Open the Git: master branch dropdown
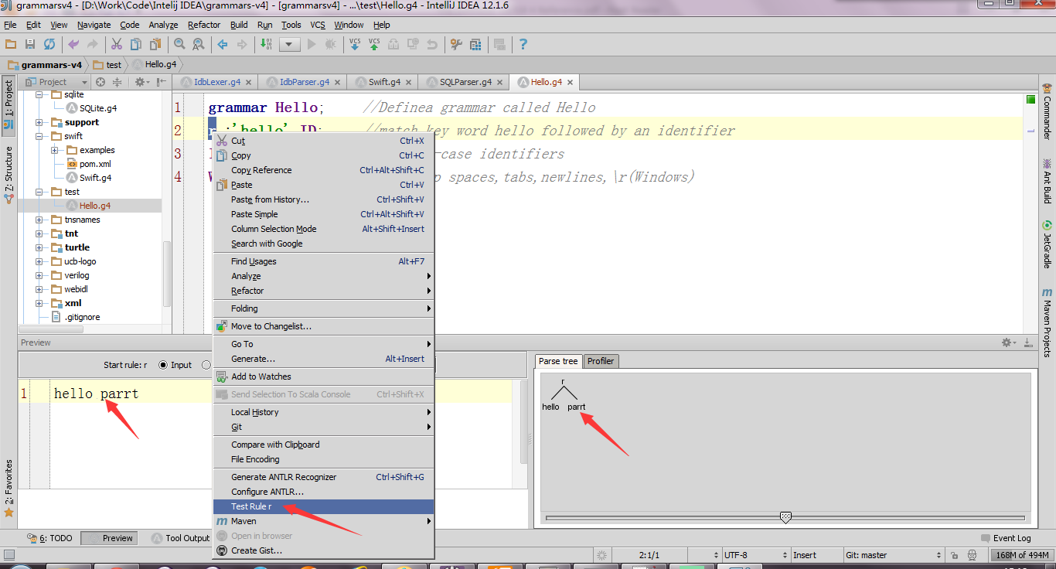The image size is (1056, 569). click(894, 555)
